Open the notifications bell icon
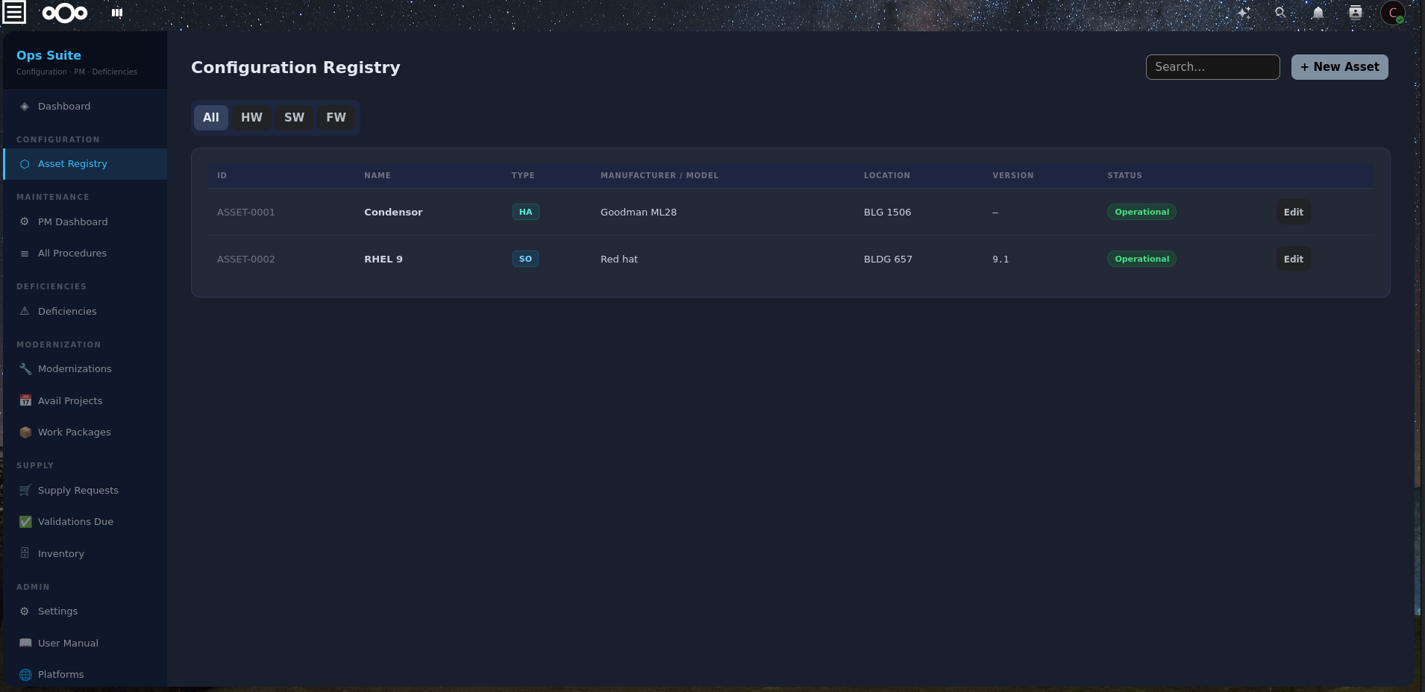 (x=1318, y=13)
